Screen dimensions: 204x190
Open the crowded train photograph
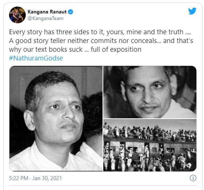click(150, 145)
